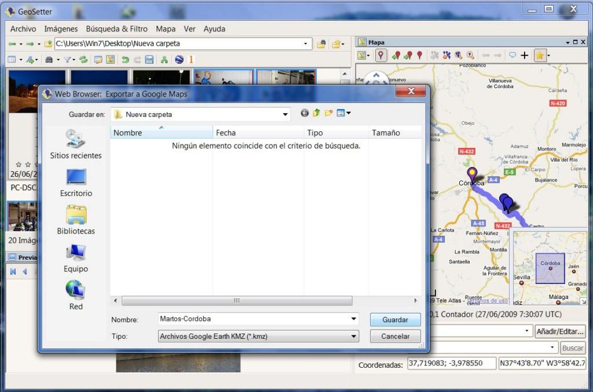Click the funnel filter icon
593x392 pixels.
67,60
